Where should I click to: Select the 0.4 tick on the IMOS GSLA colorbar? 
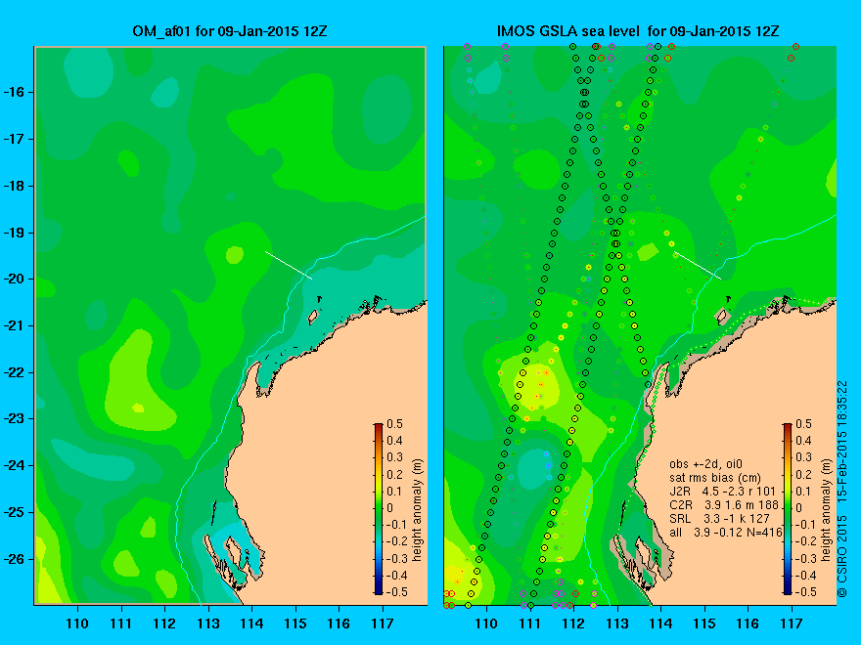(x=804, y=441)
